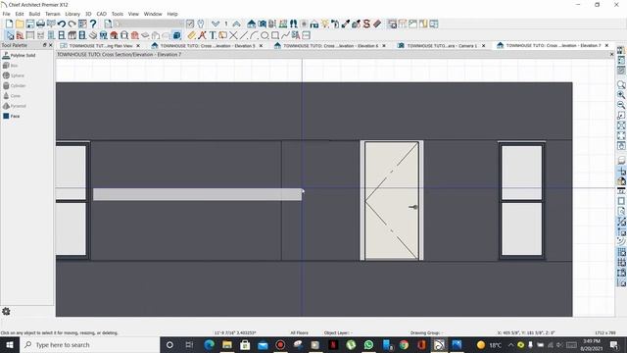627x353 pixels.
Task: Click the taskbar search box
Action: [x=89, y=344]
